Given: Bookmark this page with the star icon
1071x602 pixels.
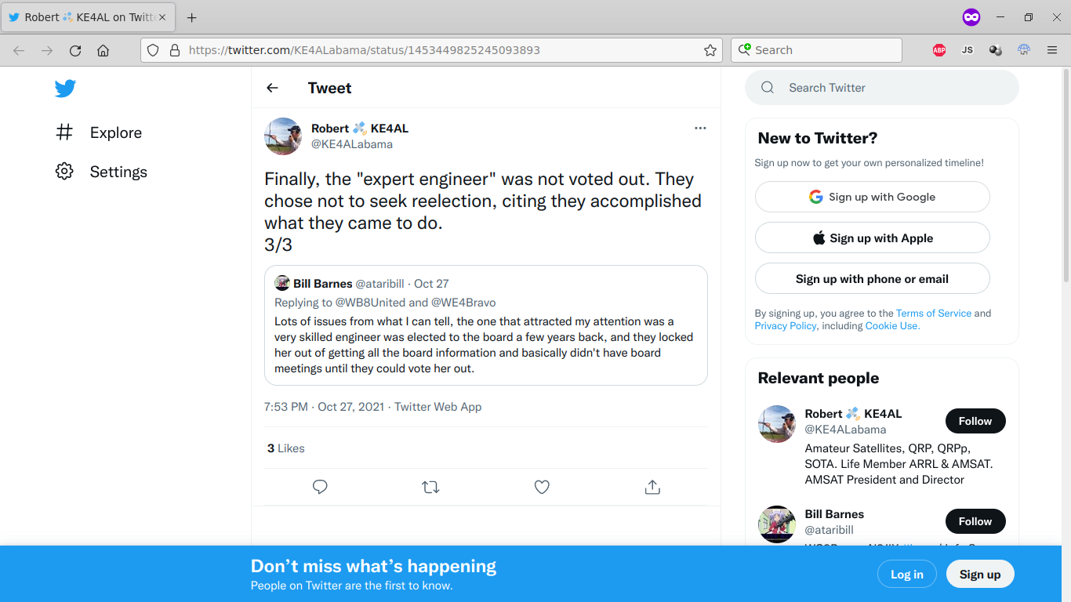Looking at the screenshot, I should (710, 50).
